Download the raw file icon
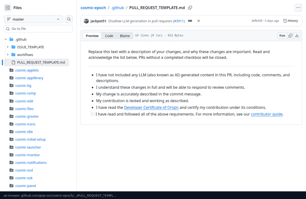This screenshot has height=199, width=306. [297, 36]
